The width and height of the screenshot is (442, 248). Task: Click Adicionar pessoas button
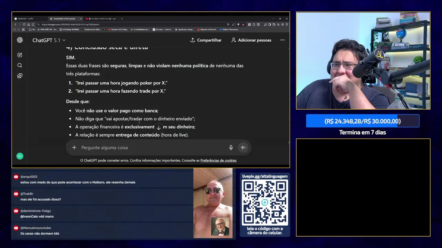pyautogui.click(x=251, y=40)
